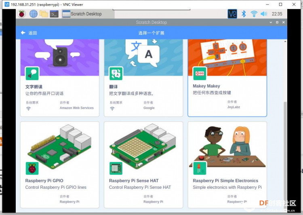Click the Simple Electronics LED badge icon
The width and height of the screenshot is (303, 215).
pos(200,168)
